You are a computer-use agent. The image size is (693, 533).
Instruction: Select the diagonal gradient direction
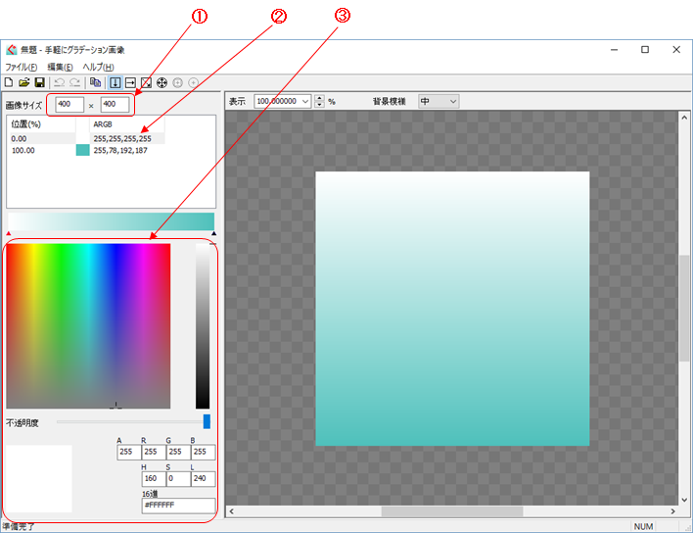[146, 82]
